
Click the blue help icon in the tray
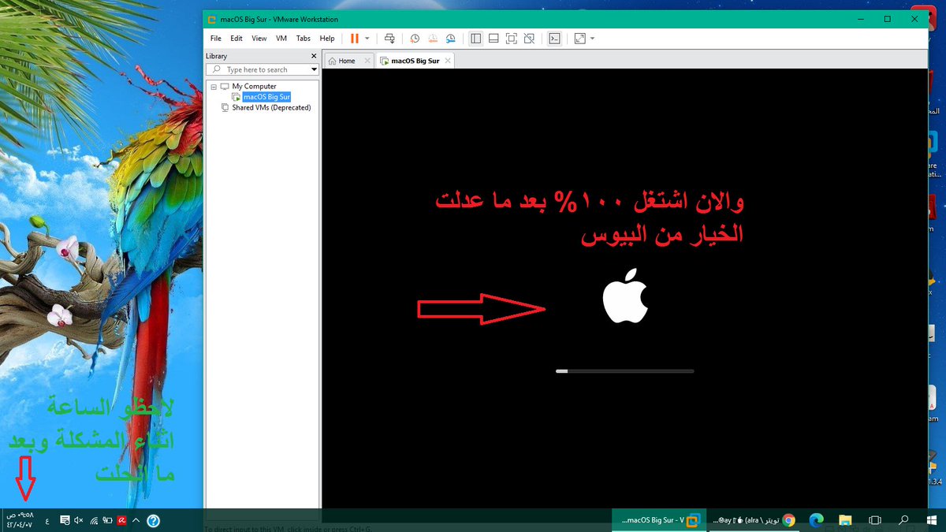click(x=154, y=520)
